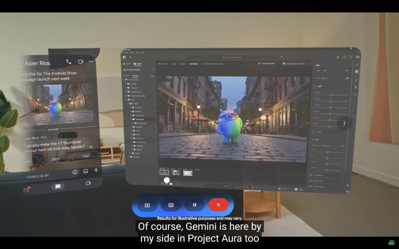Select the Crop tool in the right strip
Screen dimensions: 399x249
356,80
